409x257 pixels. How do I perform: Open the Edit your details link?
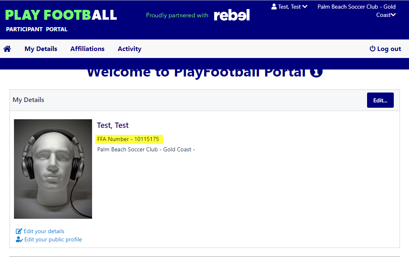click(44, 231)
